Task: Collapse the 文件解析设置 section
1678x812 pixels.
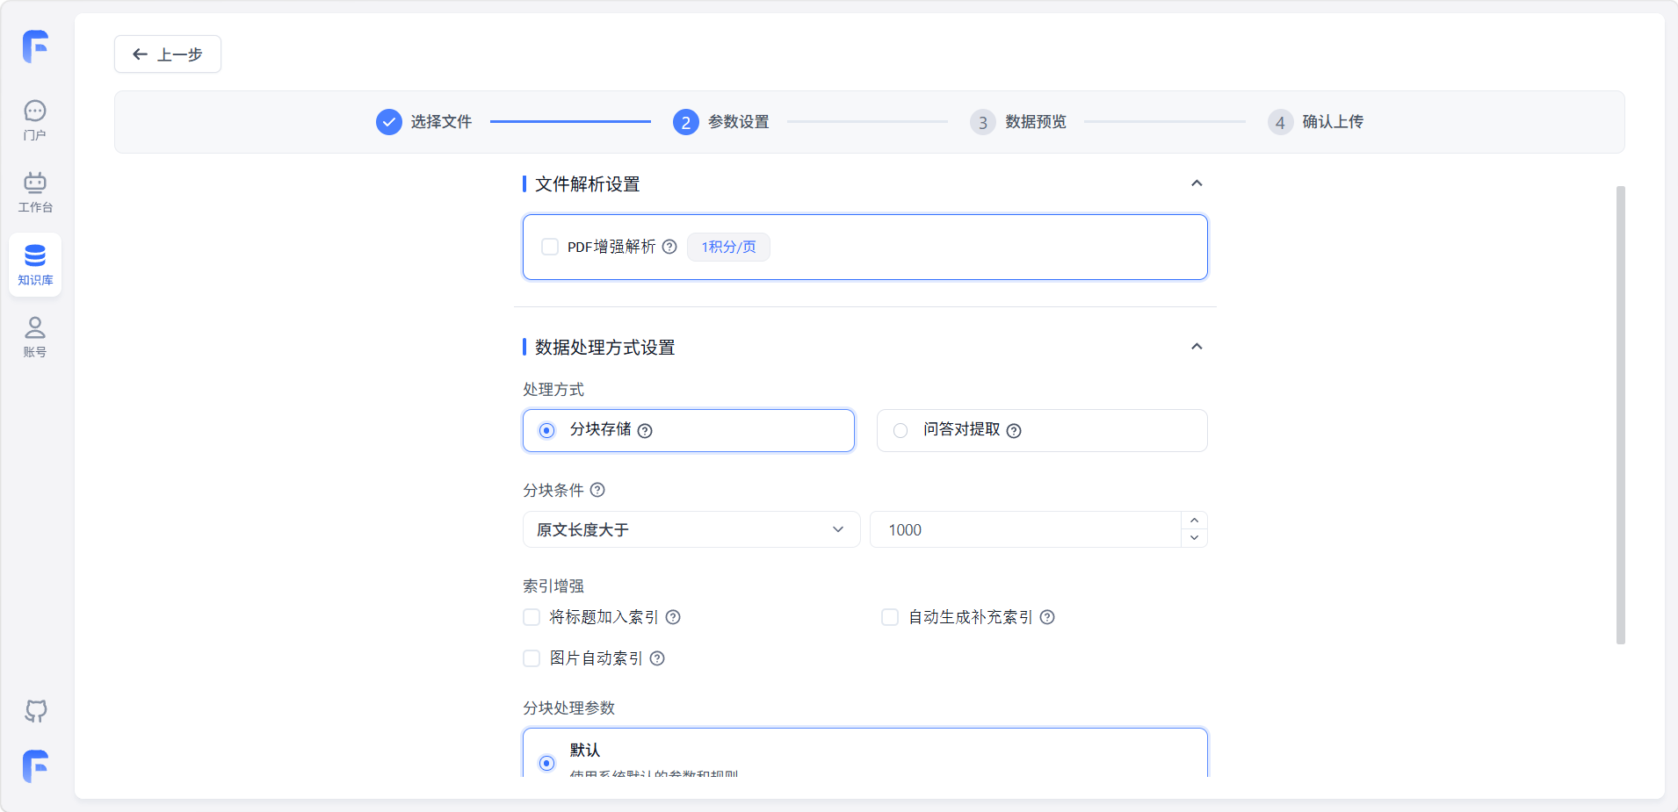Action: point(1196,183)
